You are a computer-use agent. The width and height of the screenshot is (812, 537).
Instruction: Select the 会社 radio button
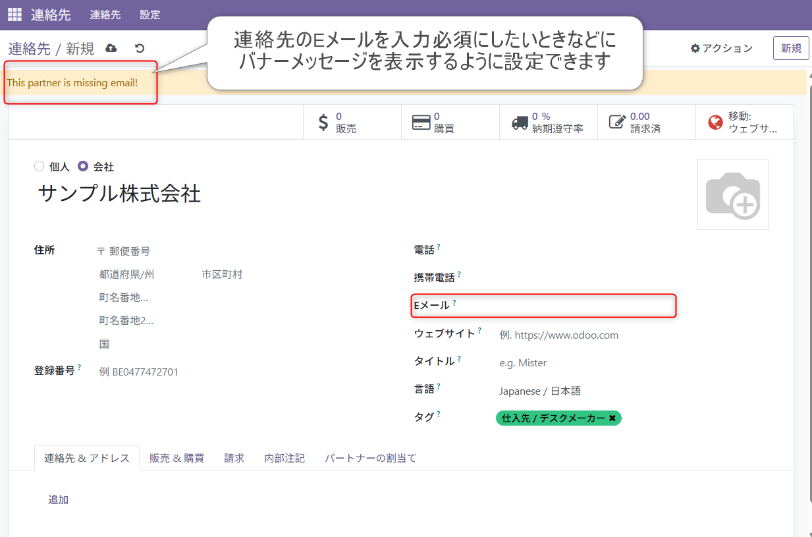(83, 167)
